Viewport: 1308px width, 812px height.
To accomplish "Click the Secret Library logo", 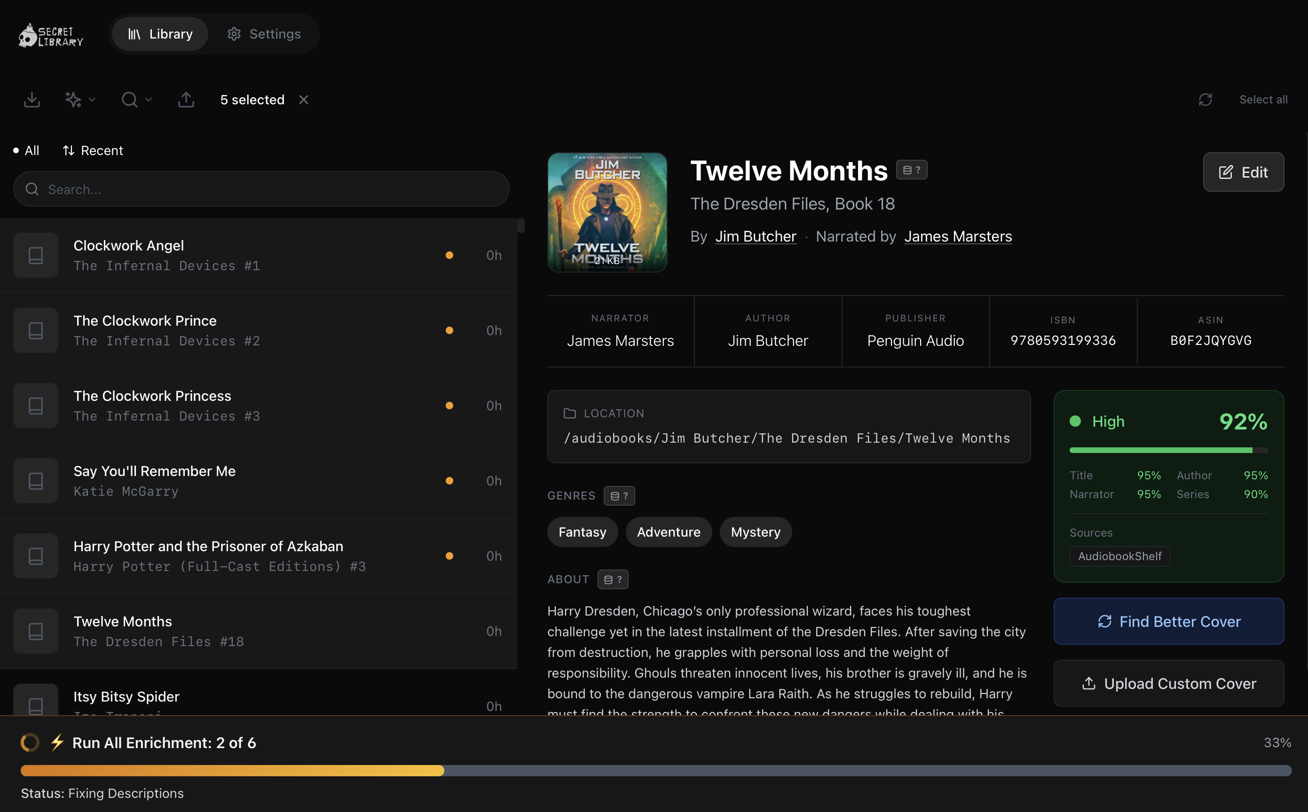I will coord(50,35).
